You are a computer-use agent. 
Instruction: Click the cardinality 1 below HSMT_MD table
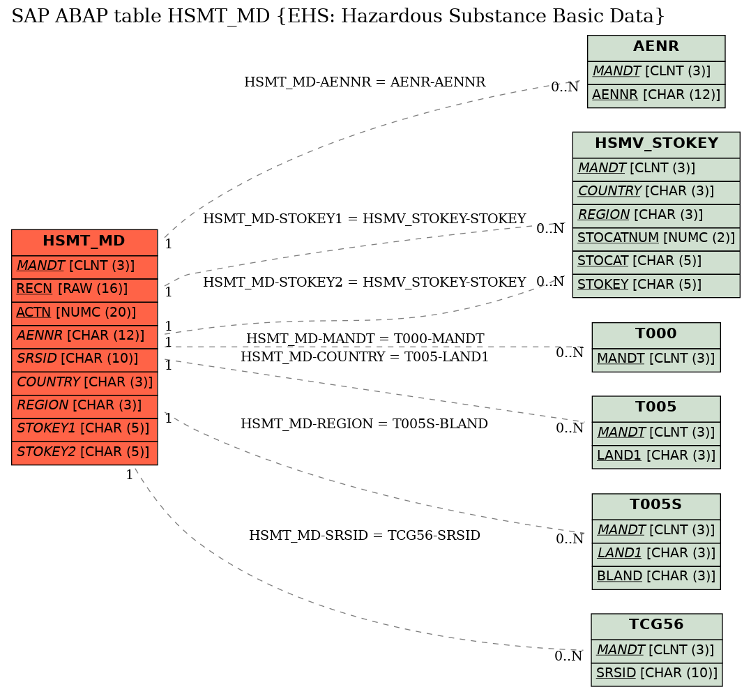(x=129, y=475)
